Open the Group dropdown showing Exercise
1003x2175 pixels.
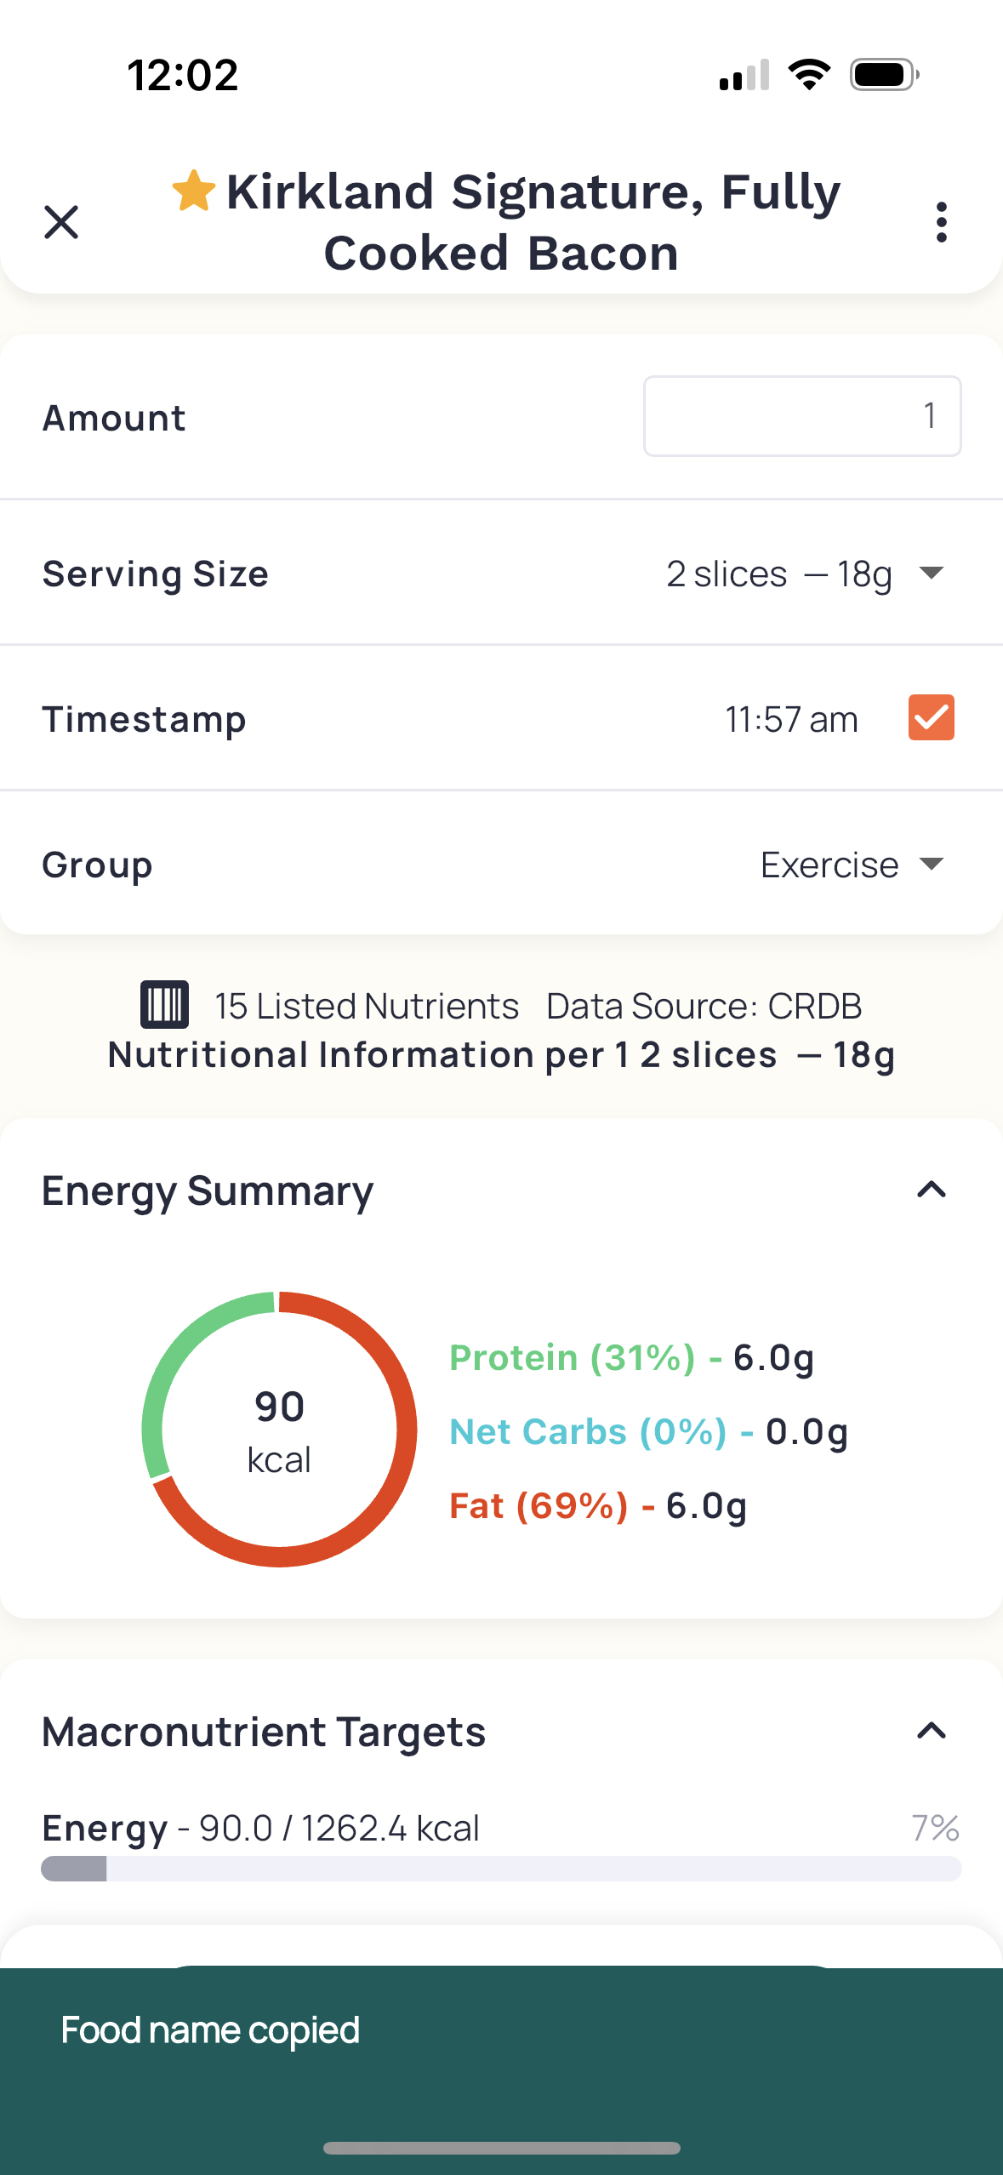(852, 865)
